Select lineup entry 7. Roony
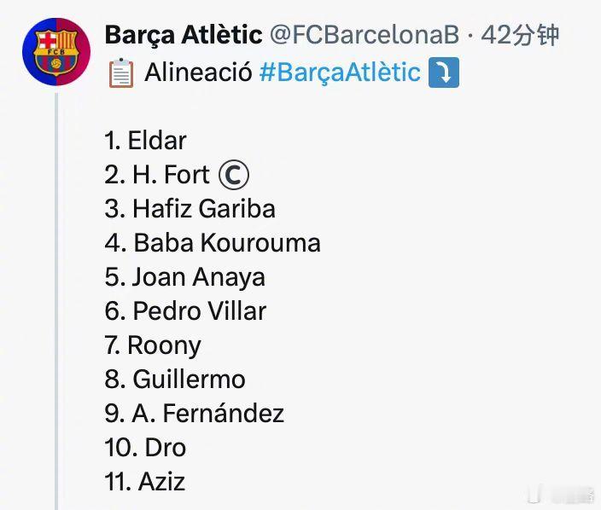The width and height of the screenshot is (601, 510). pyautogui.click(x=153, y=346)
